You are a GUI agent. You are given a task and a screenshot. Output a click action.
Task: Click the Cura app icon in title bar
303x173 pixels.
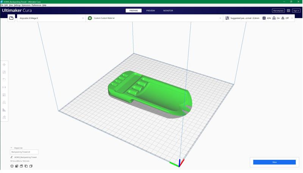tap(2, 2)
